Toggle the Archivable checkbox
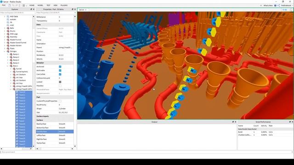Screen dimensions: 294x165 coord(60,71)
